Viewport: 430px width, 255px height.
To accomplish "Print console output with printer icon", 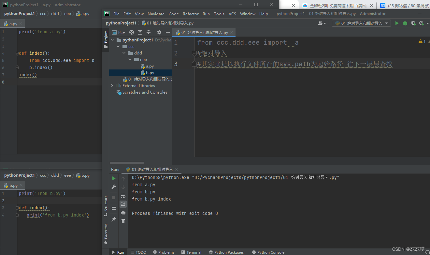I will [x=123, y=213].
